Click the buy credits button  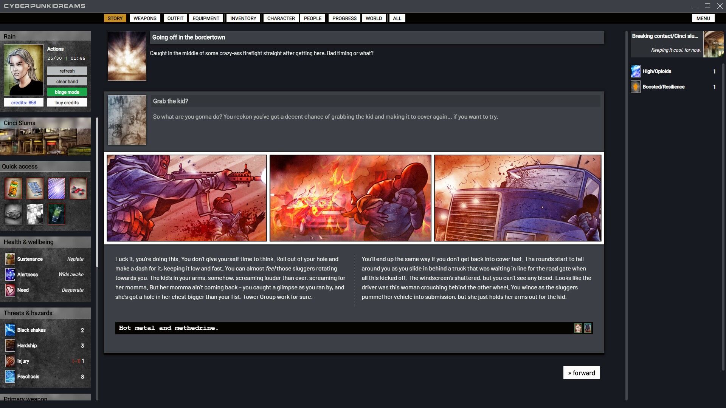pyautogui.click(x=67, y=103)
